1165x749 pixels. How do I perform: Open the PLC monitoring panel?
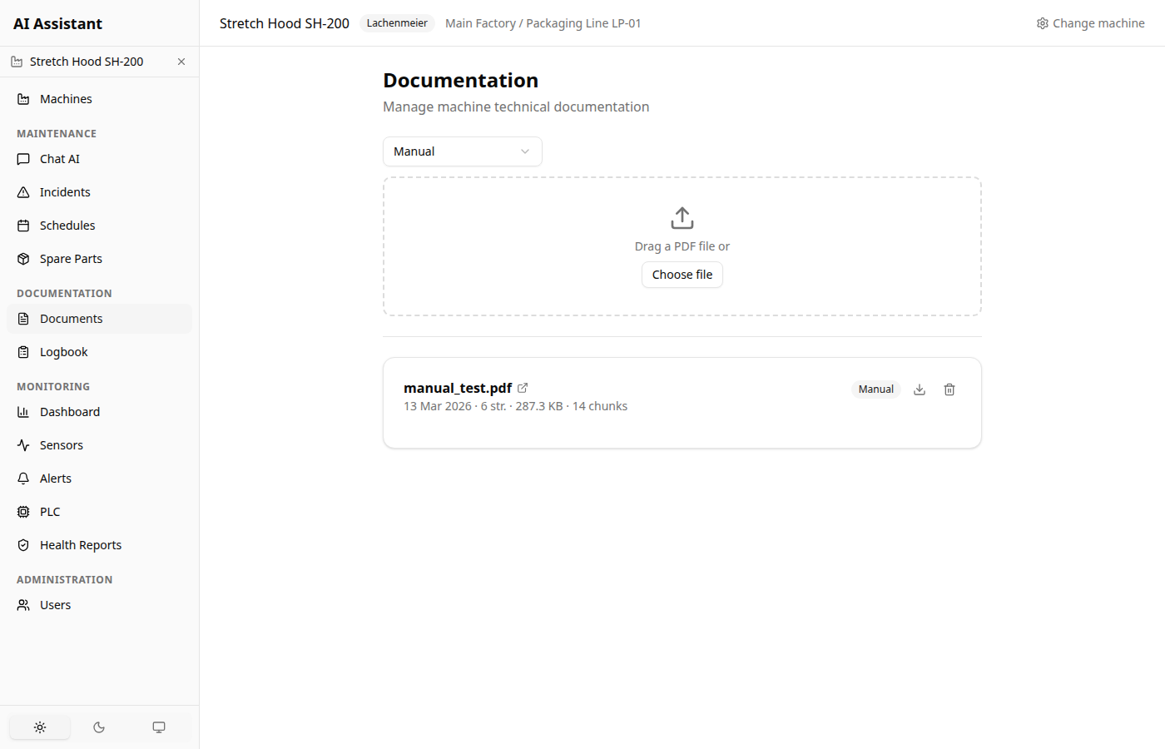pos(50,511)
